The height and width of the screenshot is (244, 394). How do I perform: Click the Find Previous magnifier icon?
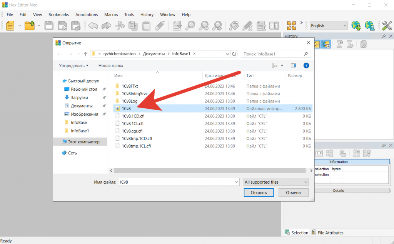pos(204,26)
